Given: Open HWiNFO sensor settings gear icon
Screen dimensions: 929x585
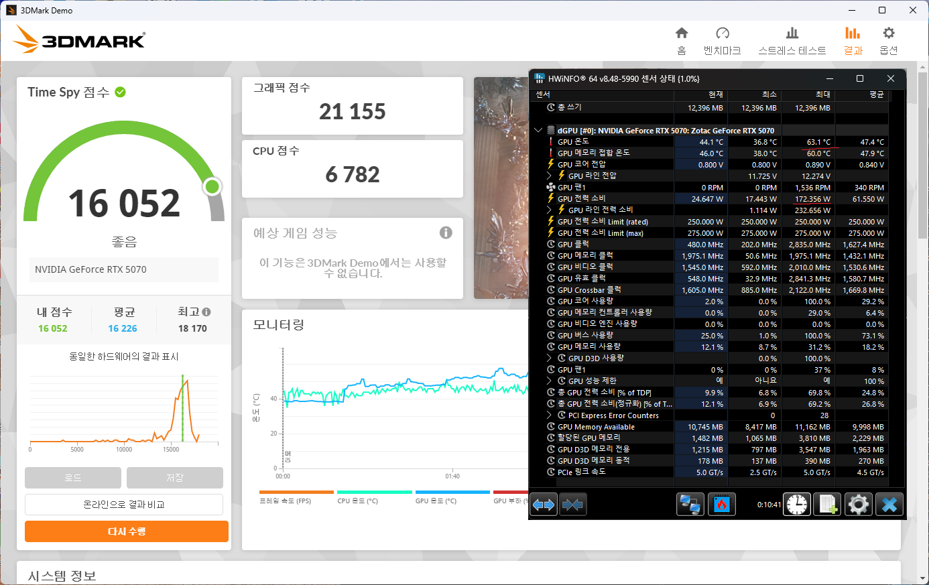Looking at the screenshot, I should (859, 505).
